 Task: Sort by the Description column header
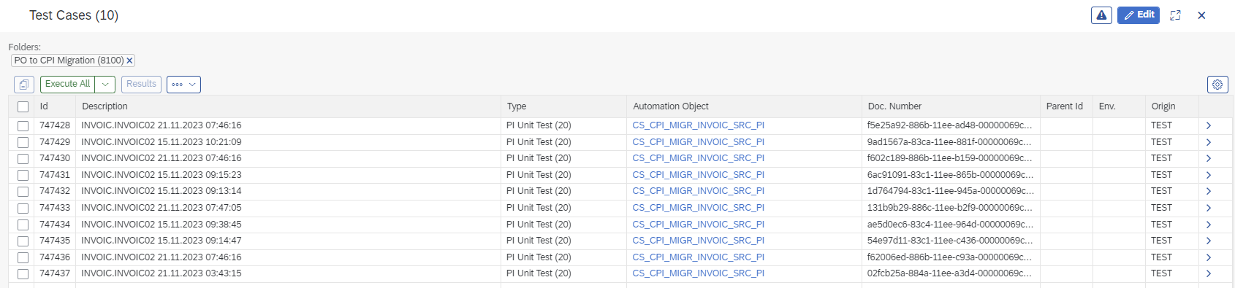click(104, 106)
